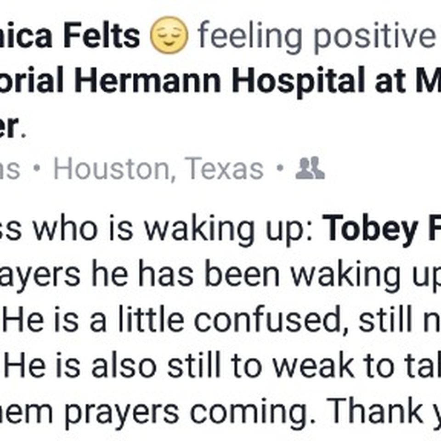Select the "feeling positive" status text

pyautogui.click(x=317, y=37)
